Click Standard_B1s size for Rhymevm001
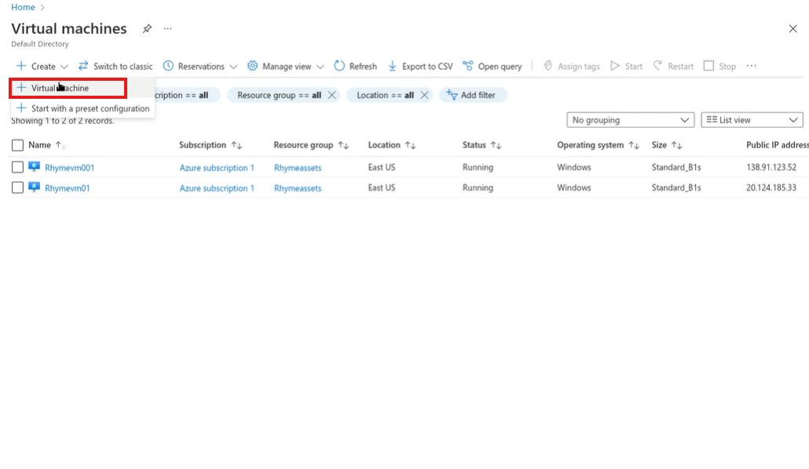809x469 pixels. pyautogui.click(x=676, y=167)
